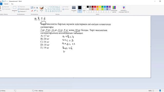The image size is (164, 92).
Task: Click the bottom-edge canvas resize handle
Action: click(x=74, y=78)
